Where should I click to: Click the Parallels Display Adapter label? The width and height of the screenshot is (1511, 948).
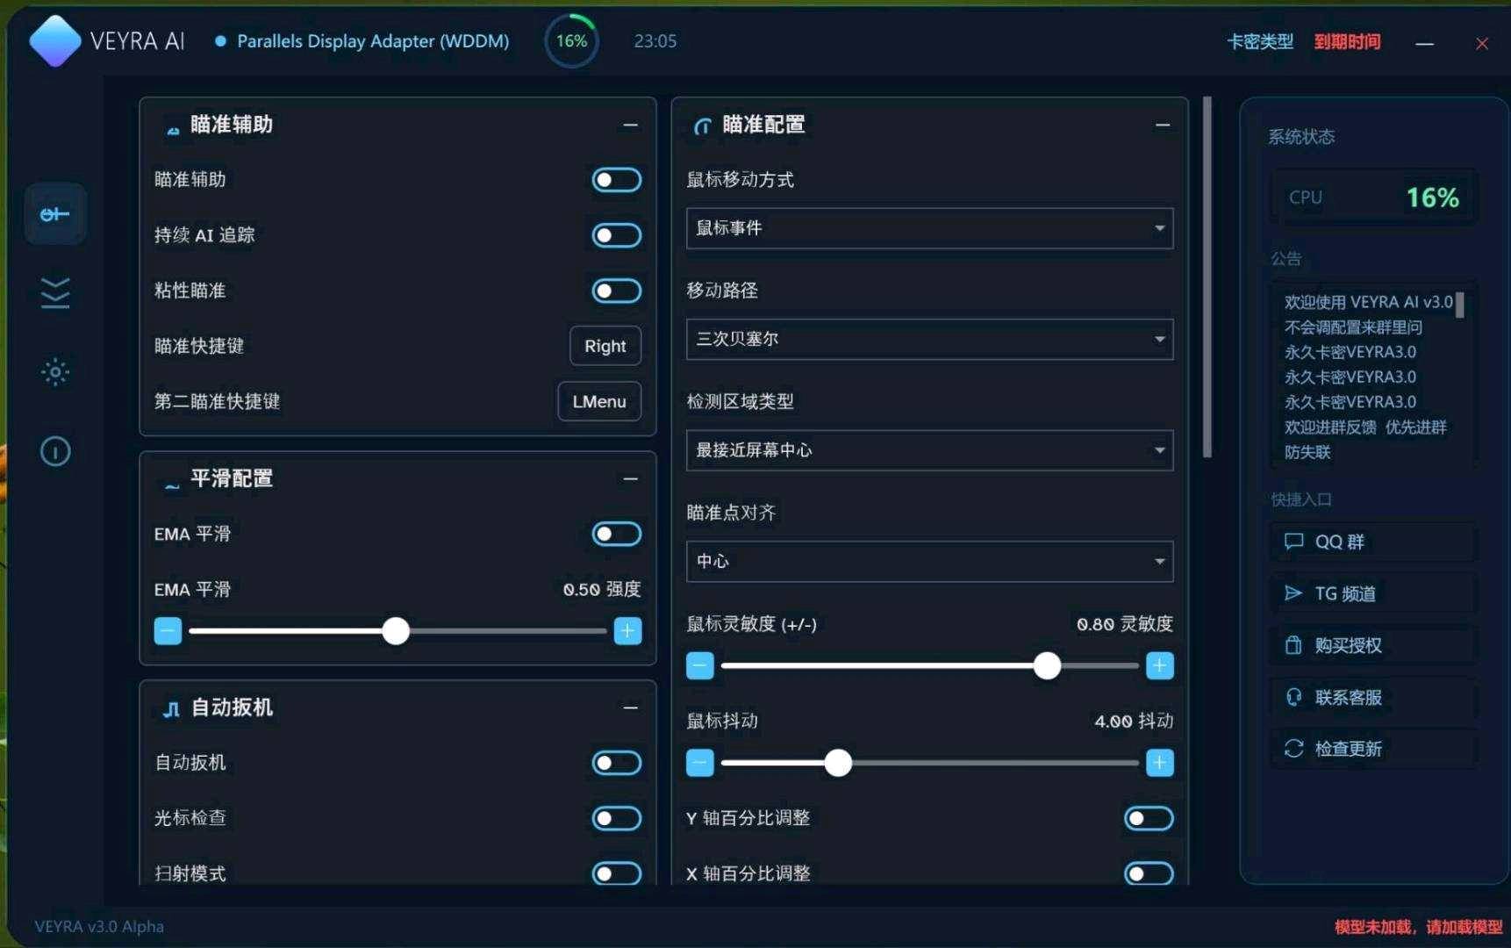pos(373,41)
